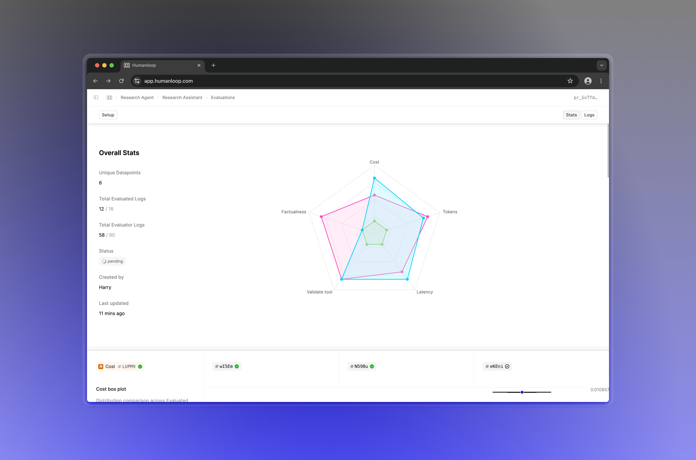Click the pink data point on Factualness axis
Image resolution: width=696 pixels, height=460 pixels.
pos(321,217)
